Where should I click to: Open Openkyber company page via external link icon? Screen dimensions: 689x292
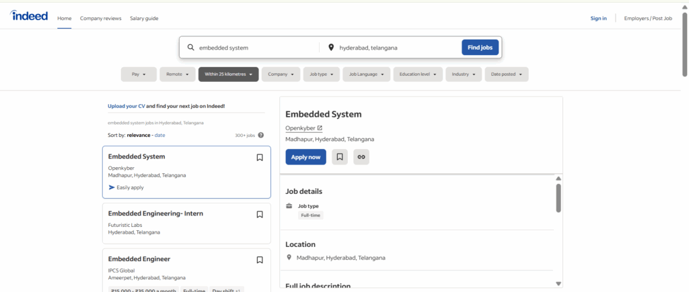click(320, 128)
